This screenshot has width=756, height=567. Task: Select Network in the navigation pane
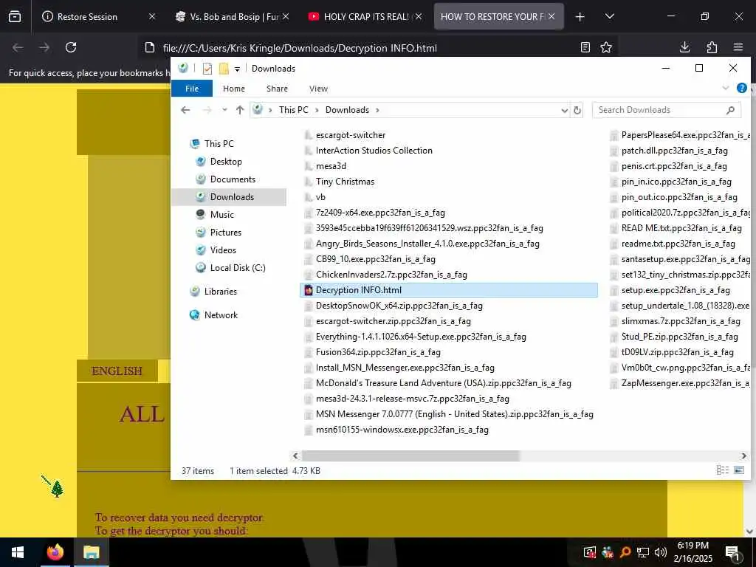point(221,315)
